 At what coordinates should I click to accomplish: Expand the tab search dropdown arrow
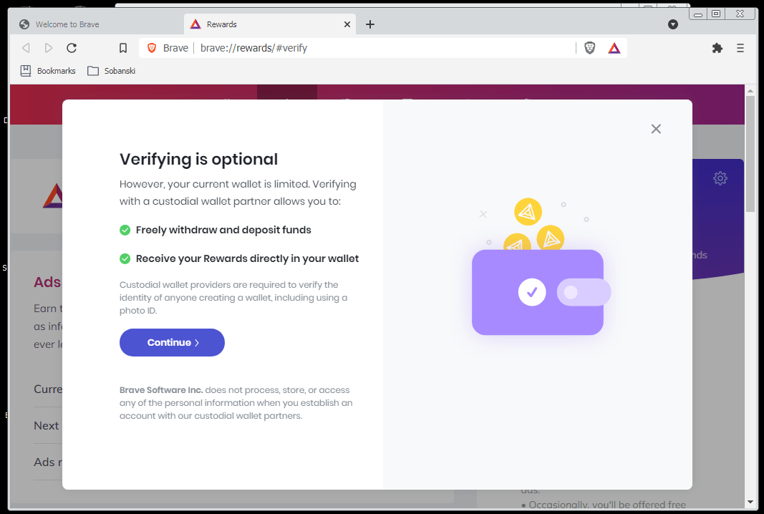[673, 24]
